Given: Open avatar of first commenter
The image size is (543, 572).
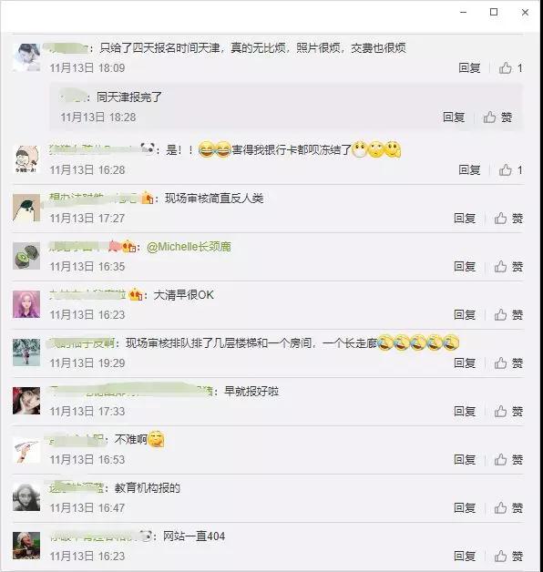Looking at the screenshot, I should point(26,57).
